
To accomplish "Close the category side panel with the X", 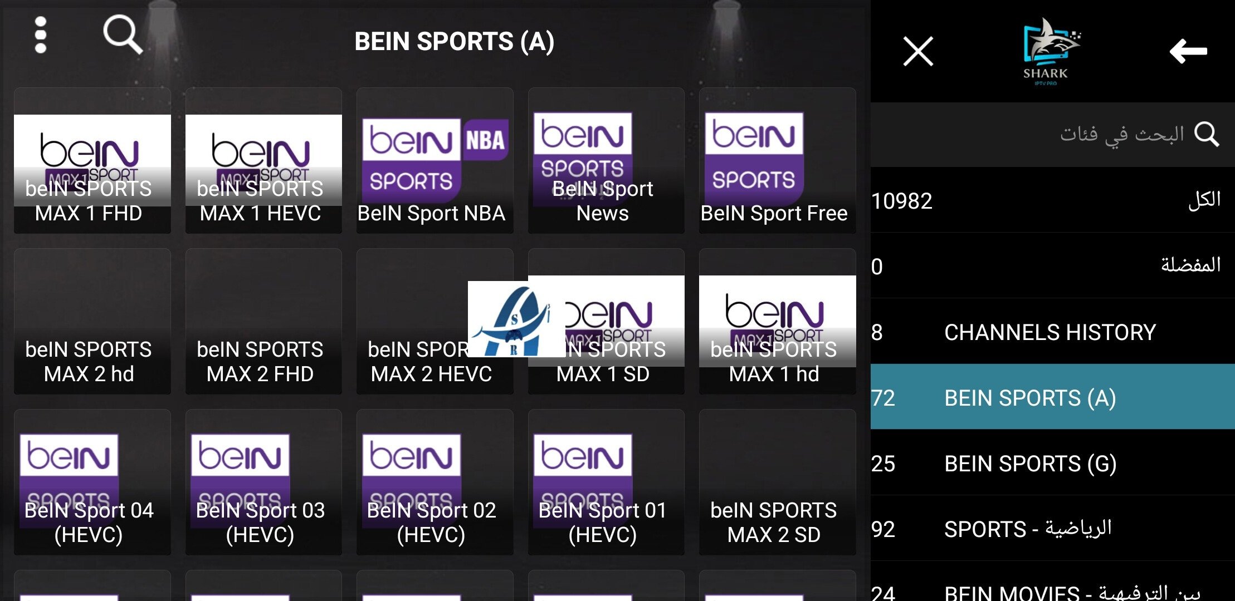I will 917,51.
